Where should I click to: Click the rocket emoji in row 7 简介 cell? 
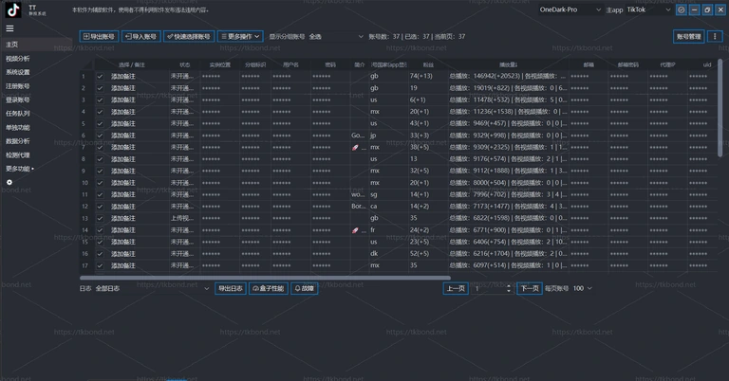coord(355,148)
